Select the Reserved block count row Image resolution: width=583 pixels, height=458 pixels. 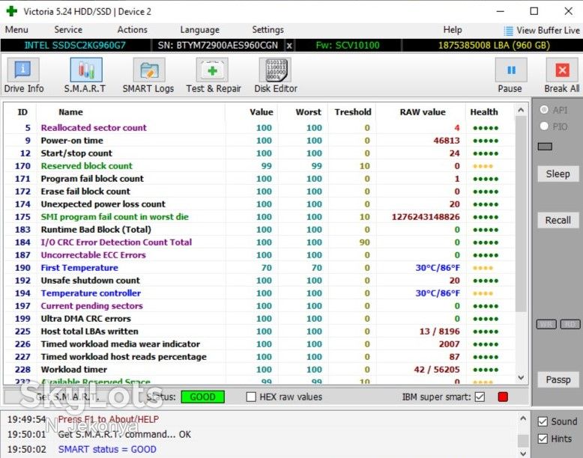(x=259, y=166)
